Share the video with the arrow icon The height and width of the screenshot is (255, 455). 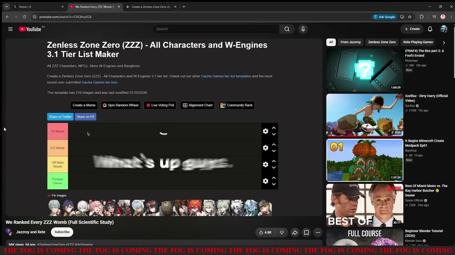pos(295,233)
